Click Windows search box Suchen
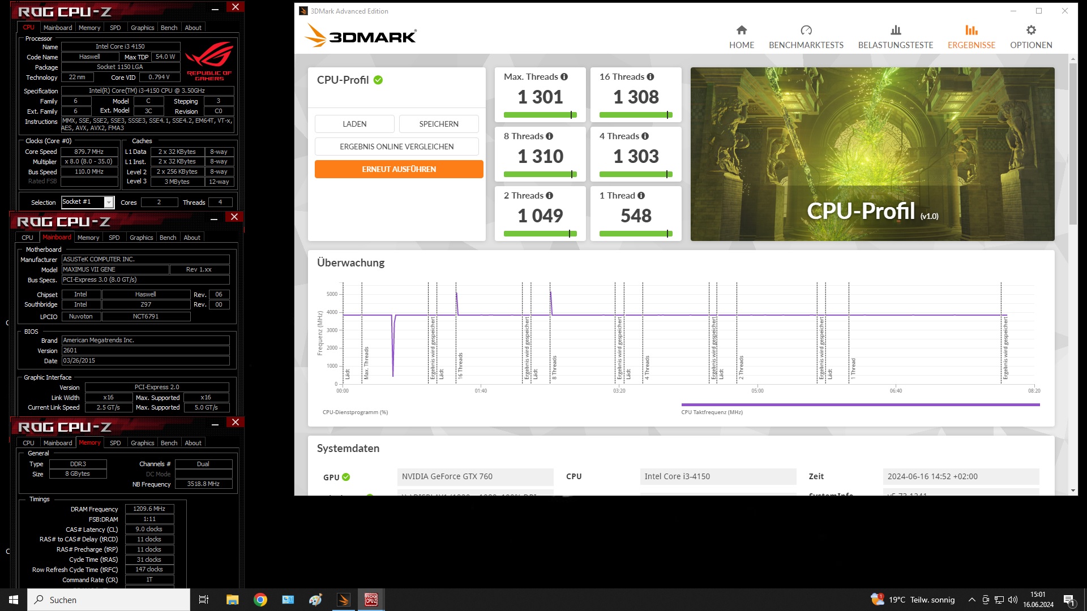This screenshot has height=611, width=1087. [109, 600]
